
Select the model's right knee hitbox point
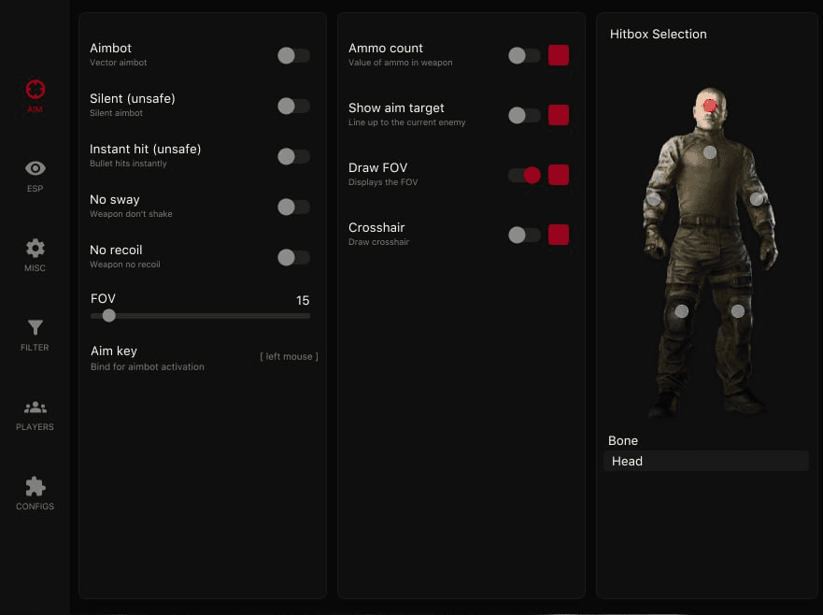point(682,311)
